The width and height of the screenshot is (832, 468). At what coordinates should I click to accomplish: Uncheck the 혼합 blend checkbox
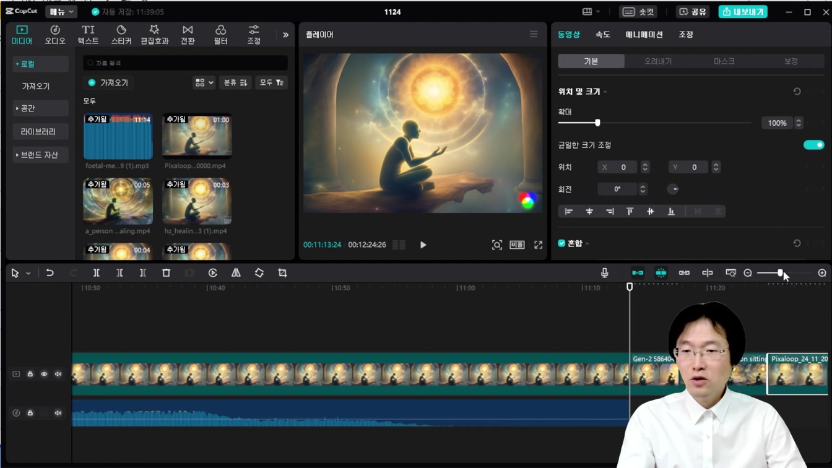coord(562,243)
